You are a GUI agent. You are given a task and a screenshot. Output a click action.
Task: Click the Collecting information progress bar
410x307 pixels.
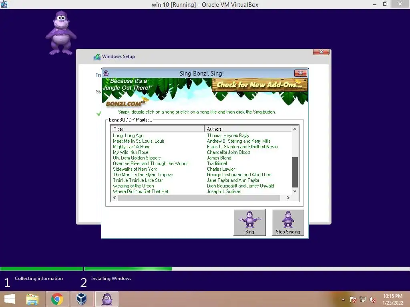point(42,269)
